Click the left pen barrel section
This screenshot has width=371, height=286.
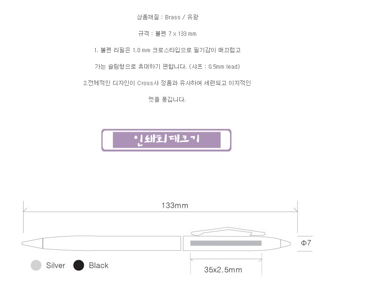coord(113,243)
